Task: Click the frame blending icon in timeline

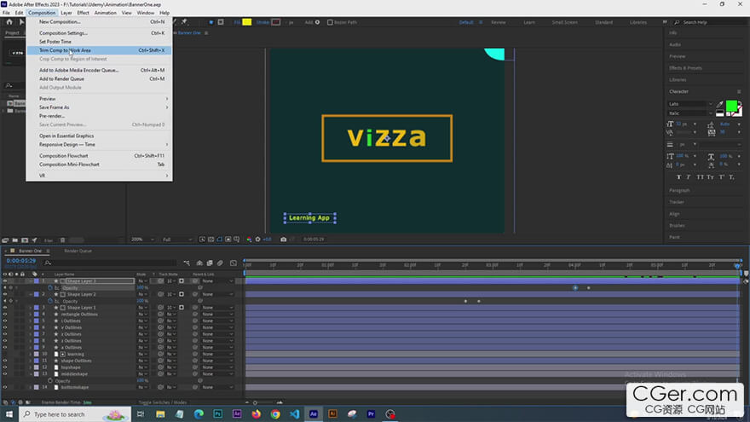Action: [x=210, y=263]
